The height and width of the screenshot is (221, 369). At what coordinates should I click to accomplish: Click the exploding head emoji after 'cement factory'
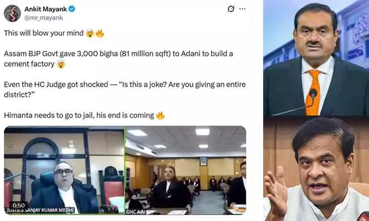point(61,64)
